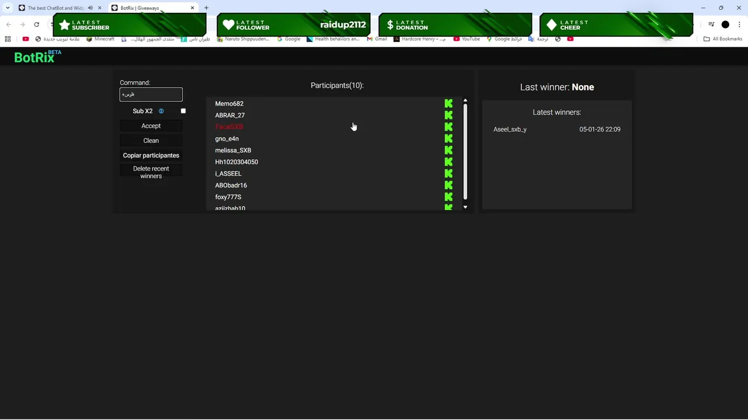Image resolution: width=748 pixels, height=420 pixels.
Task: Click the Accept button
Action: click(x=151, y=126)
